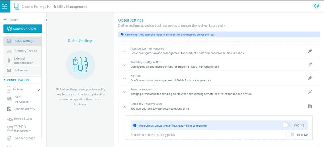Viewport: 324px width, 147px height.
Task: Click the Return link
Action: [11, 20]
